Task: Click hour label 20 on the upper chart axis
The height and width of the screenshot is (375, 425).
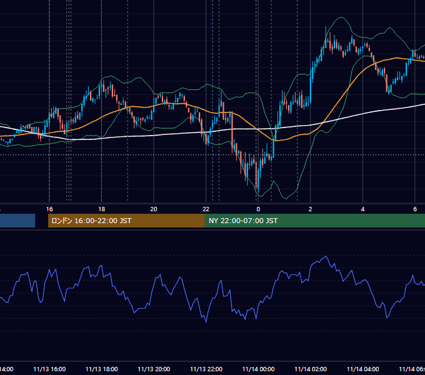Action: 154,209
